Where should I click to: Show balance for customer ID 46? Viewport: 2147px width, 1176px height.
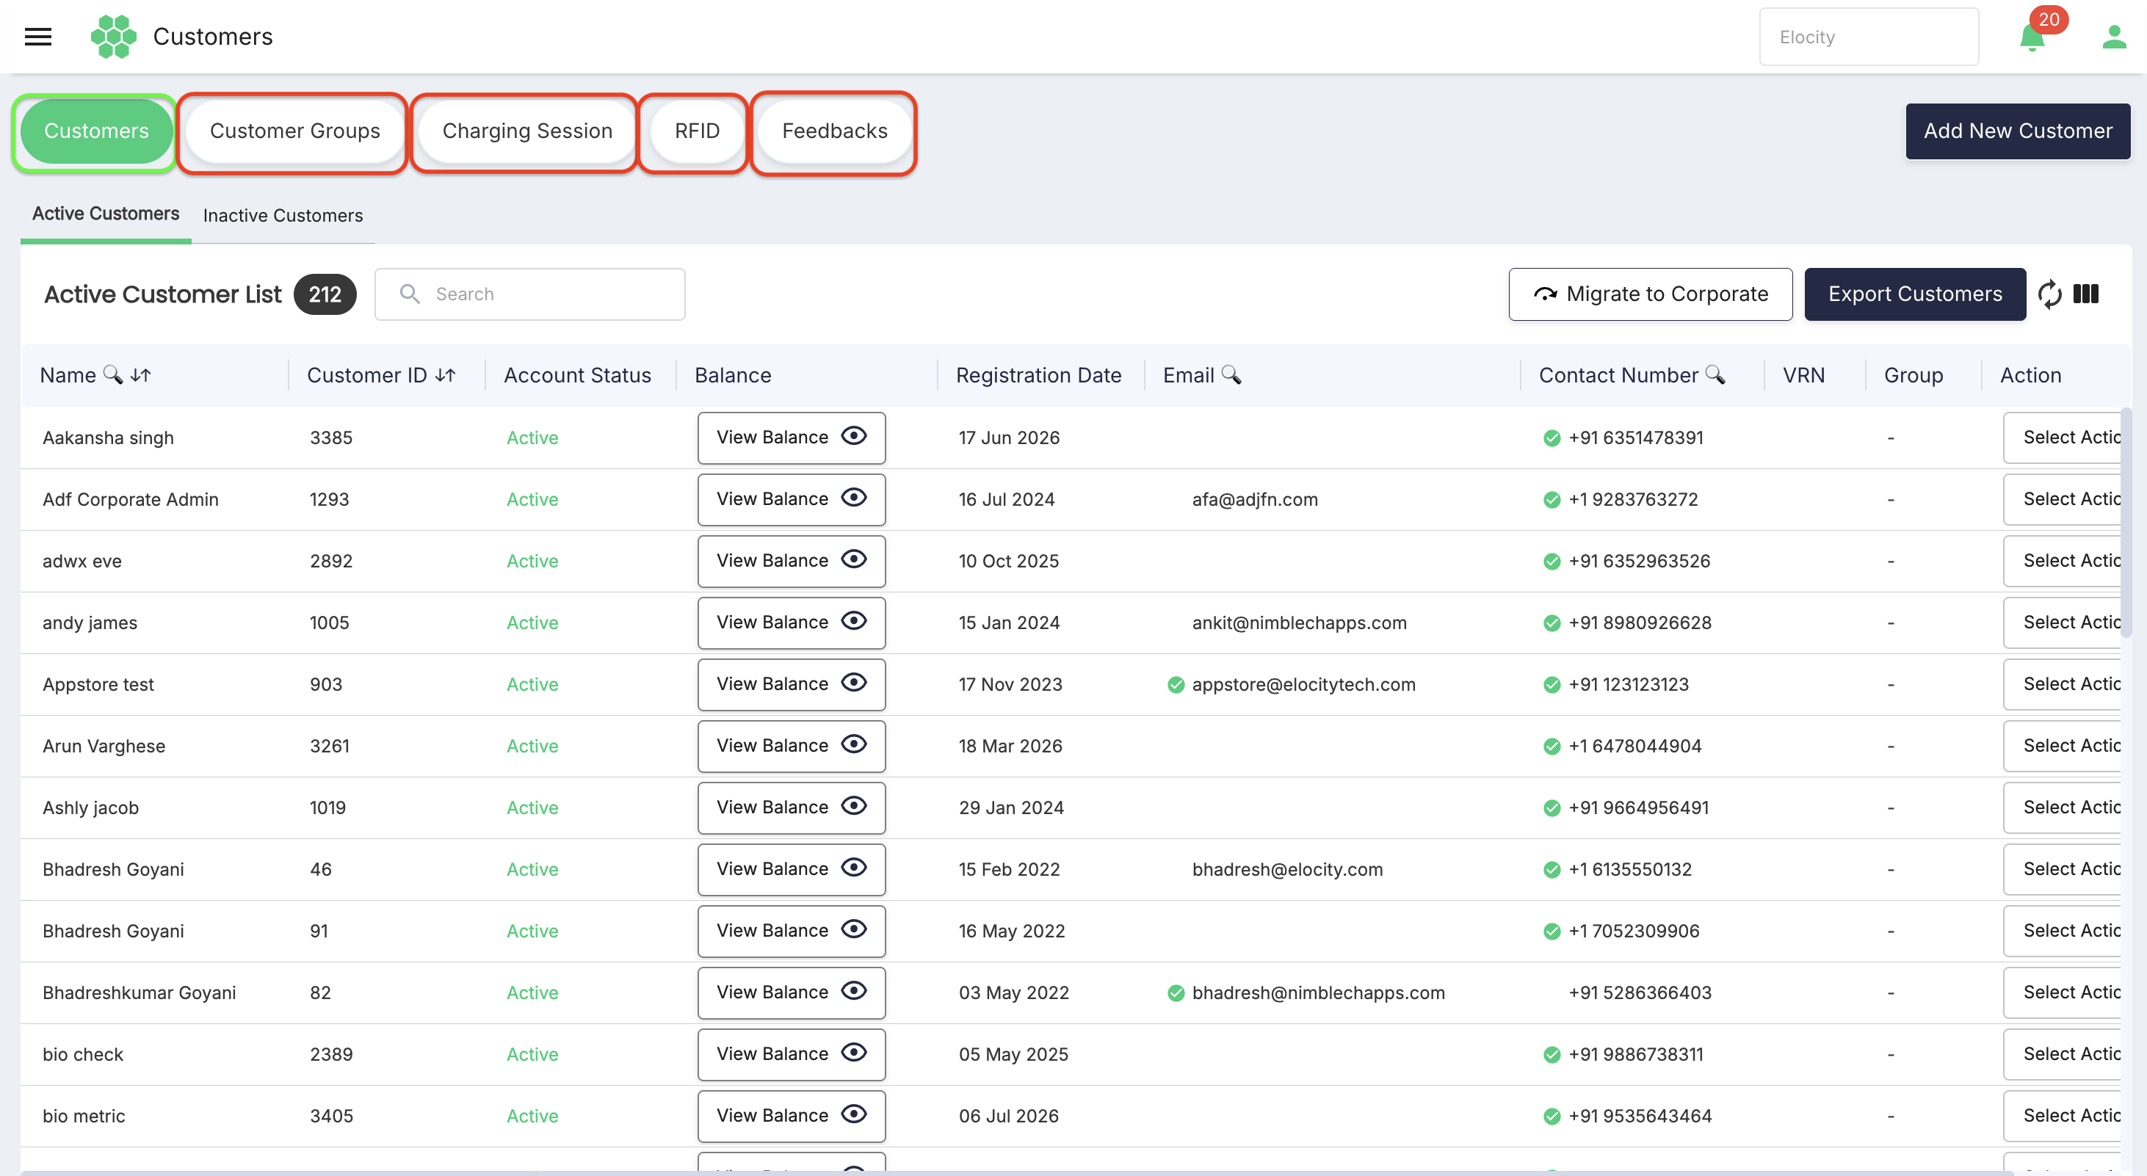[x=791, y=869]
